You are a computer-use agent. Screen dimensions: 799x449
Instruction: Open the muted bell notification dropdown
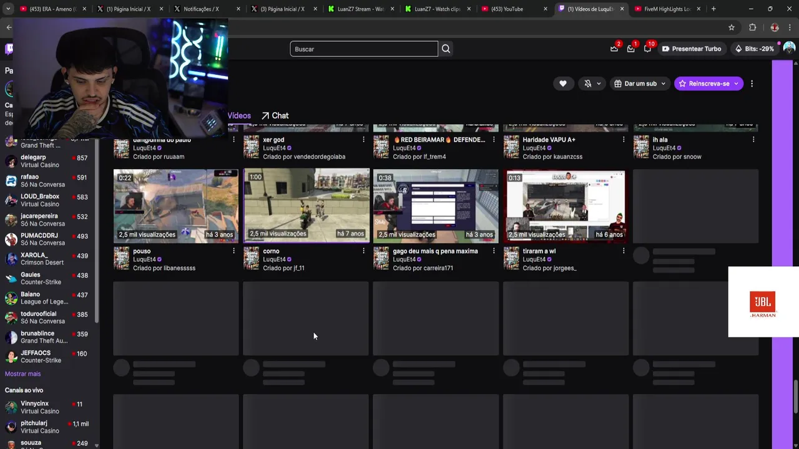(592, 84)
